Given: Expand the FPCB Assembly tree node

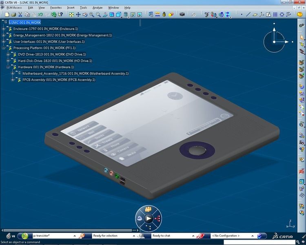Looking at the screenshot, I should point(13,80).
